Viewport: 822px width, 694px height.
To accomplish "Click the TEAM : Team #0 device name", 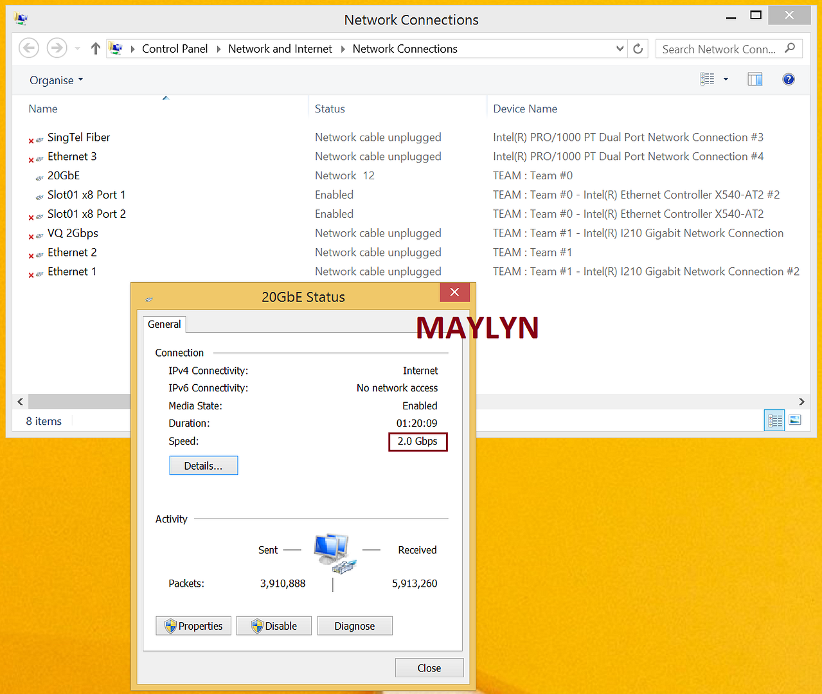I will point(533,176).
